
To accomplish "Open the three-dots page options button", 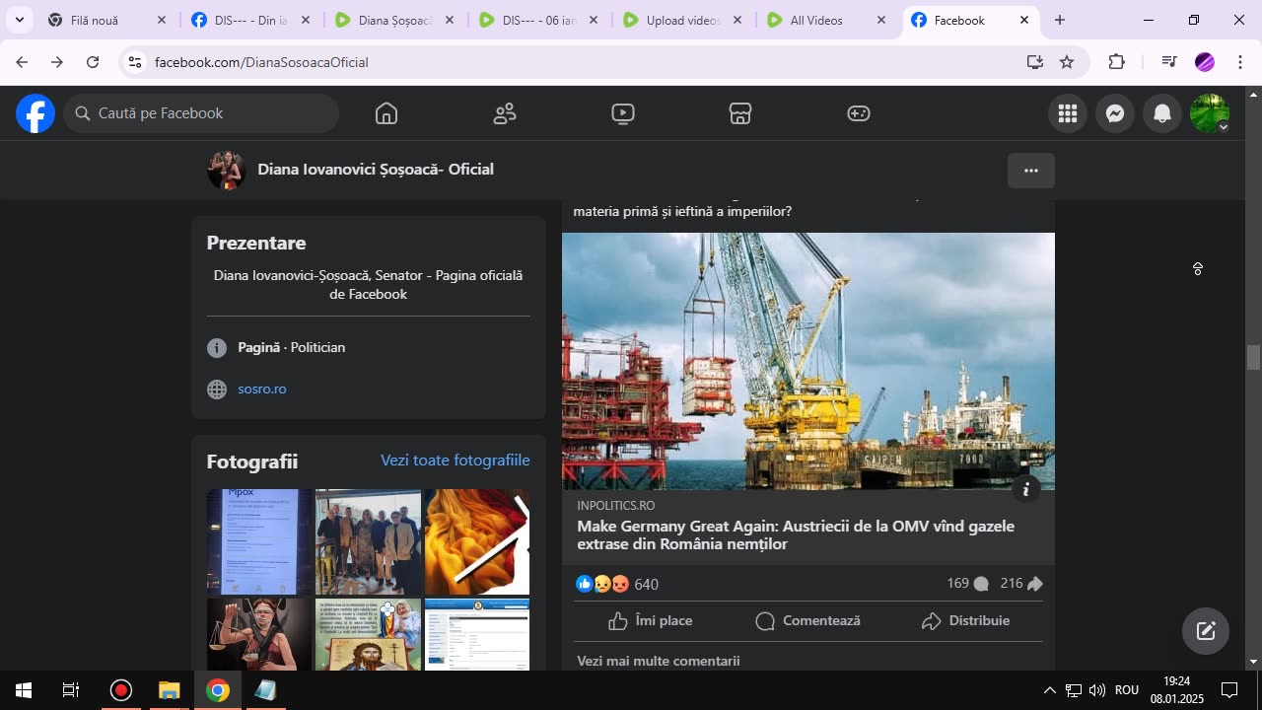I will pos(1031,171).
